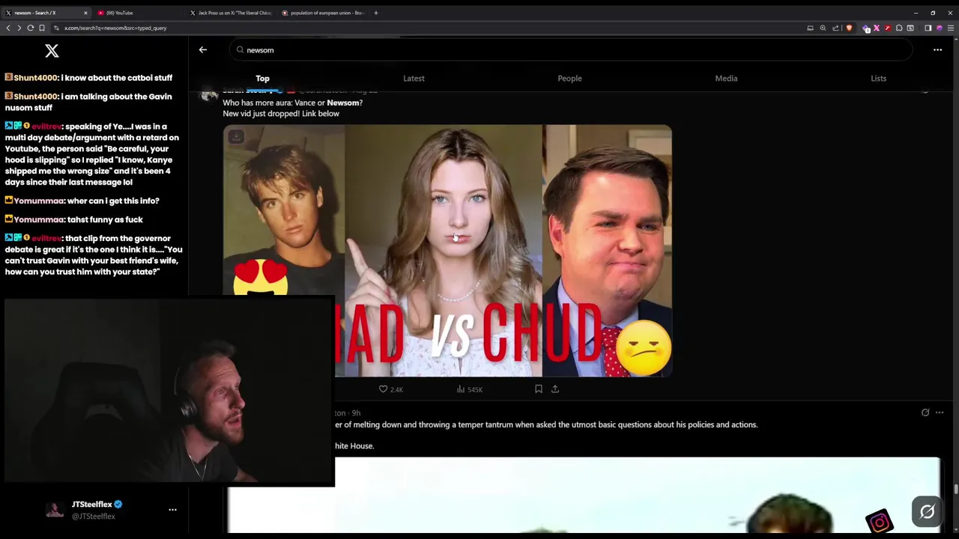Screen dimensions: 959x539
Task: Click the page scrollbar thumb
Action: coord(955,490)
